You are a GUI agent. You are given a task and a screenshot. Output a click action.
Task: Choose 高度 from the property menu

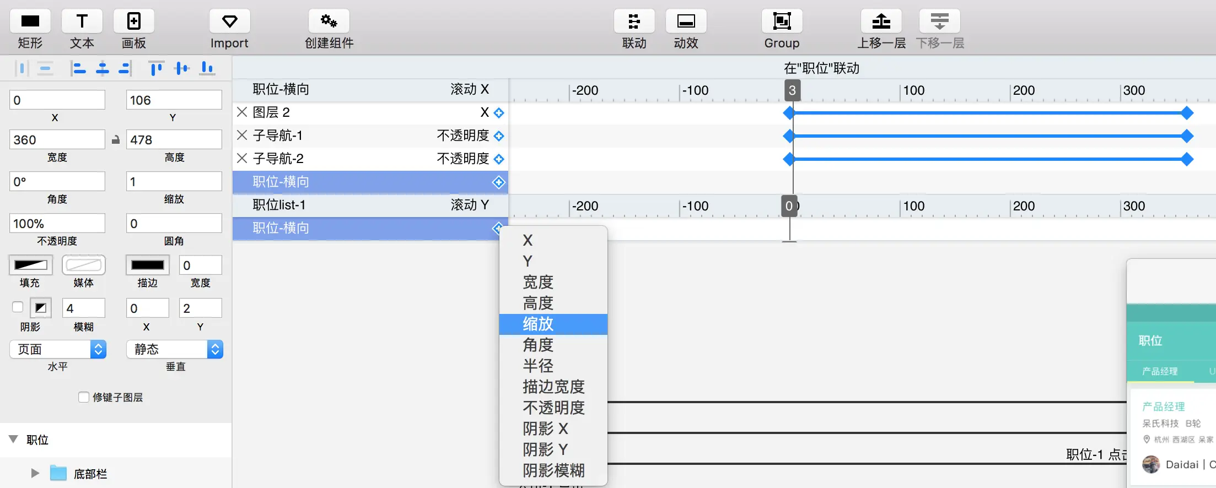tap(553, 303)
